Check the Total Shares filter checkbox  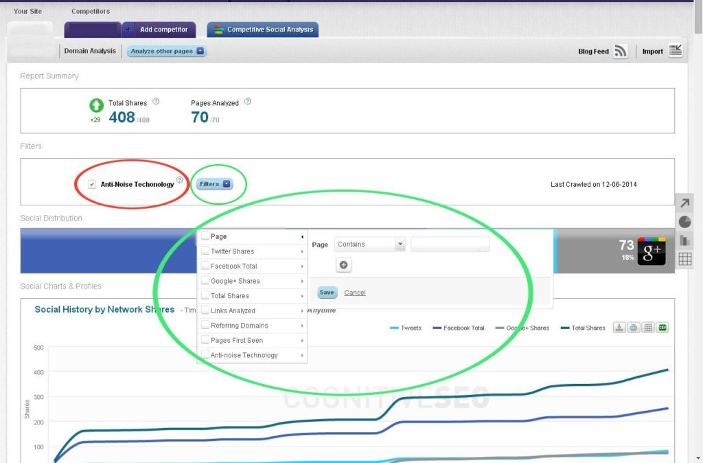click(205, 295)
